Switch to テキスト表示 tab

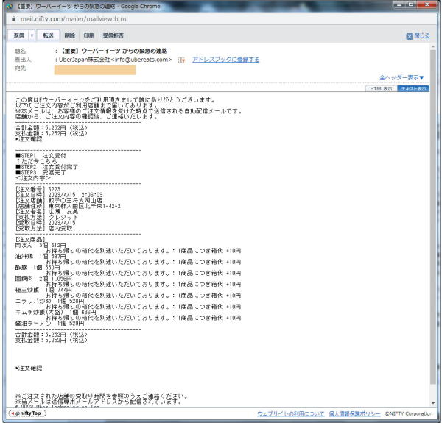[413, 89]
